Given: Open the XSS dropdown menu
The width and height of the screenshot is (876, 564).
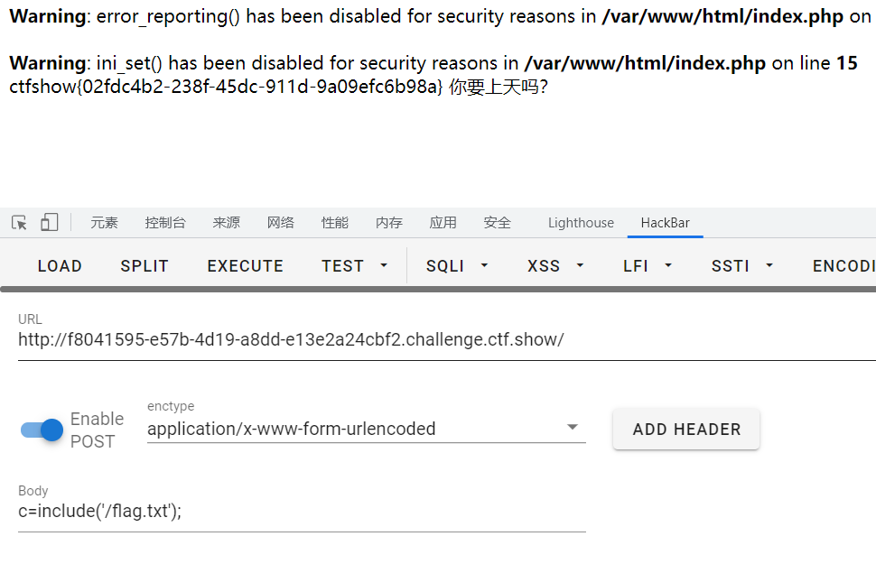Looking at the screenshot, I should point(555,266).
